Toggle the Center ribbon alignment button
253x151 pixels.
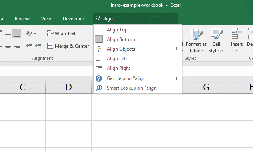click(8, 46)
